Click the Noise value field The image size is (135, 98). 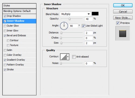pyautogui.click(x=89, y=63)
